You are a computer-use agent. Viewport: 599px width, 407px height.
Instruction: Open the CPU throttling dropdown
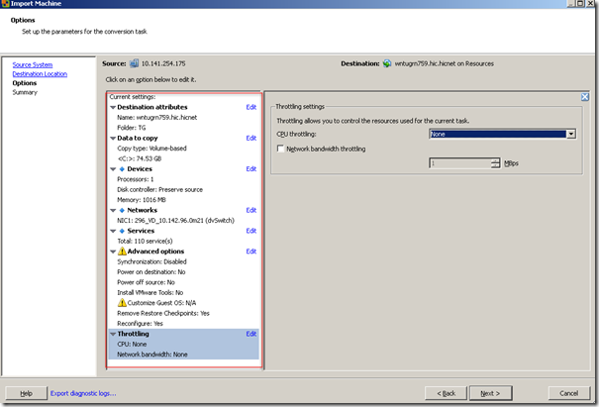[x=571, y=134]
